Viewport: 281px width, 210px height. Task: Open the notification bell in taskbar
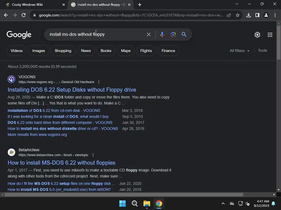274,203
